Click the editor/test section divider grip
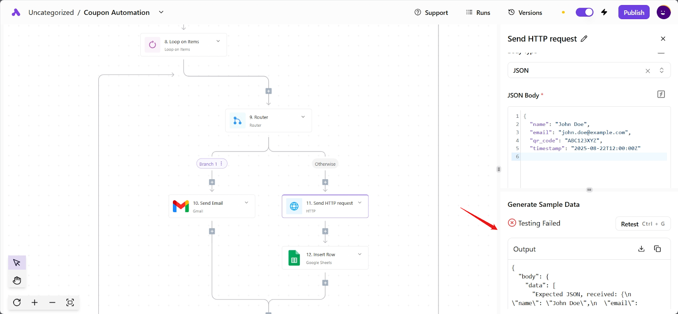Screen dimensions: 678x314 tap(589, 190)
